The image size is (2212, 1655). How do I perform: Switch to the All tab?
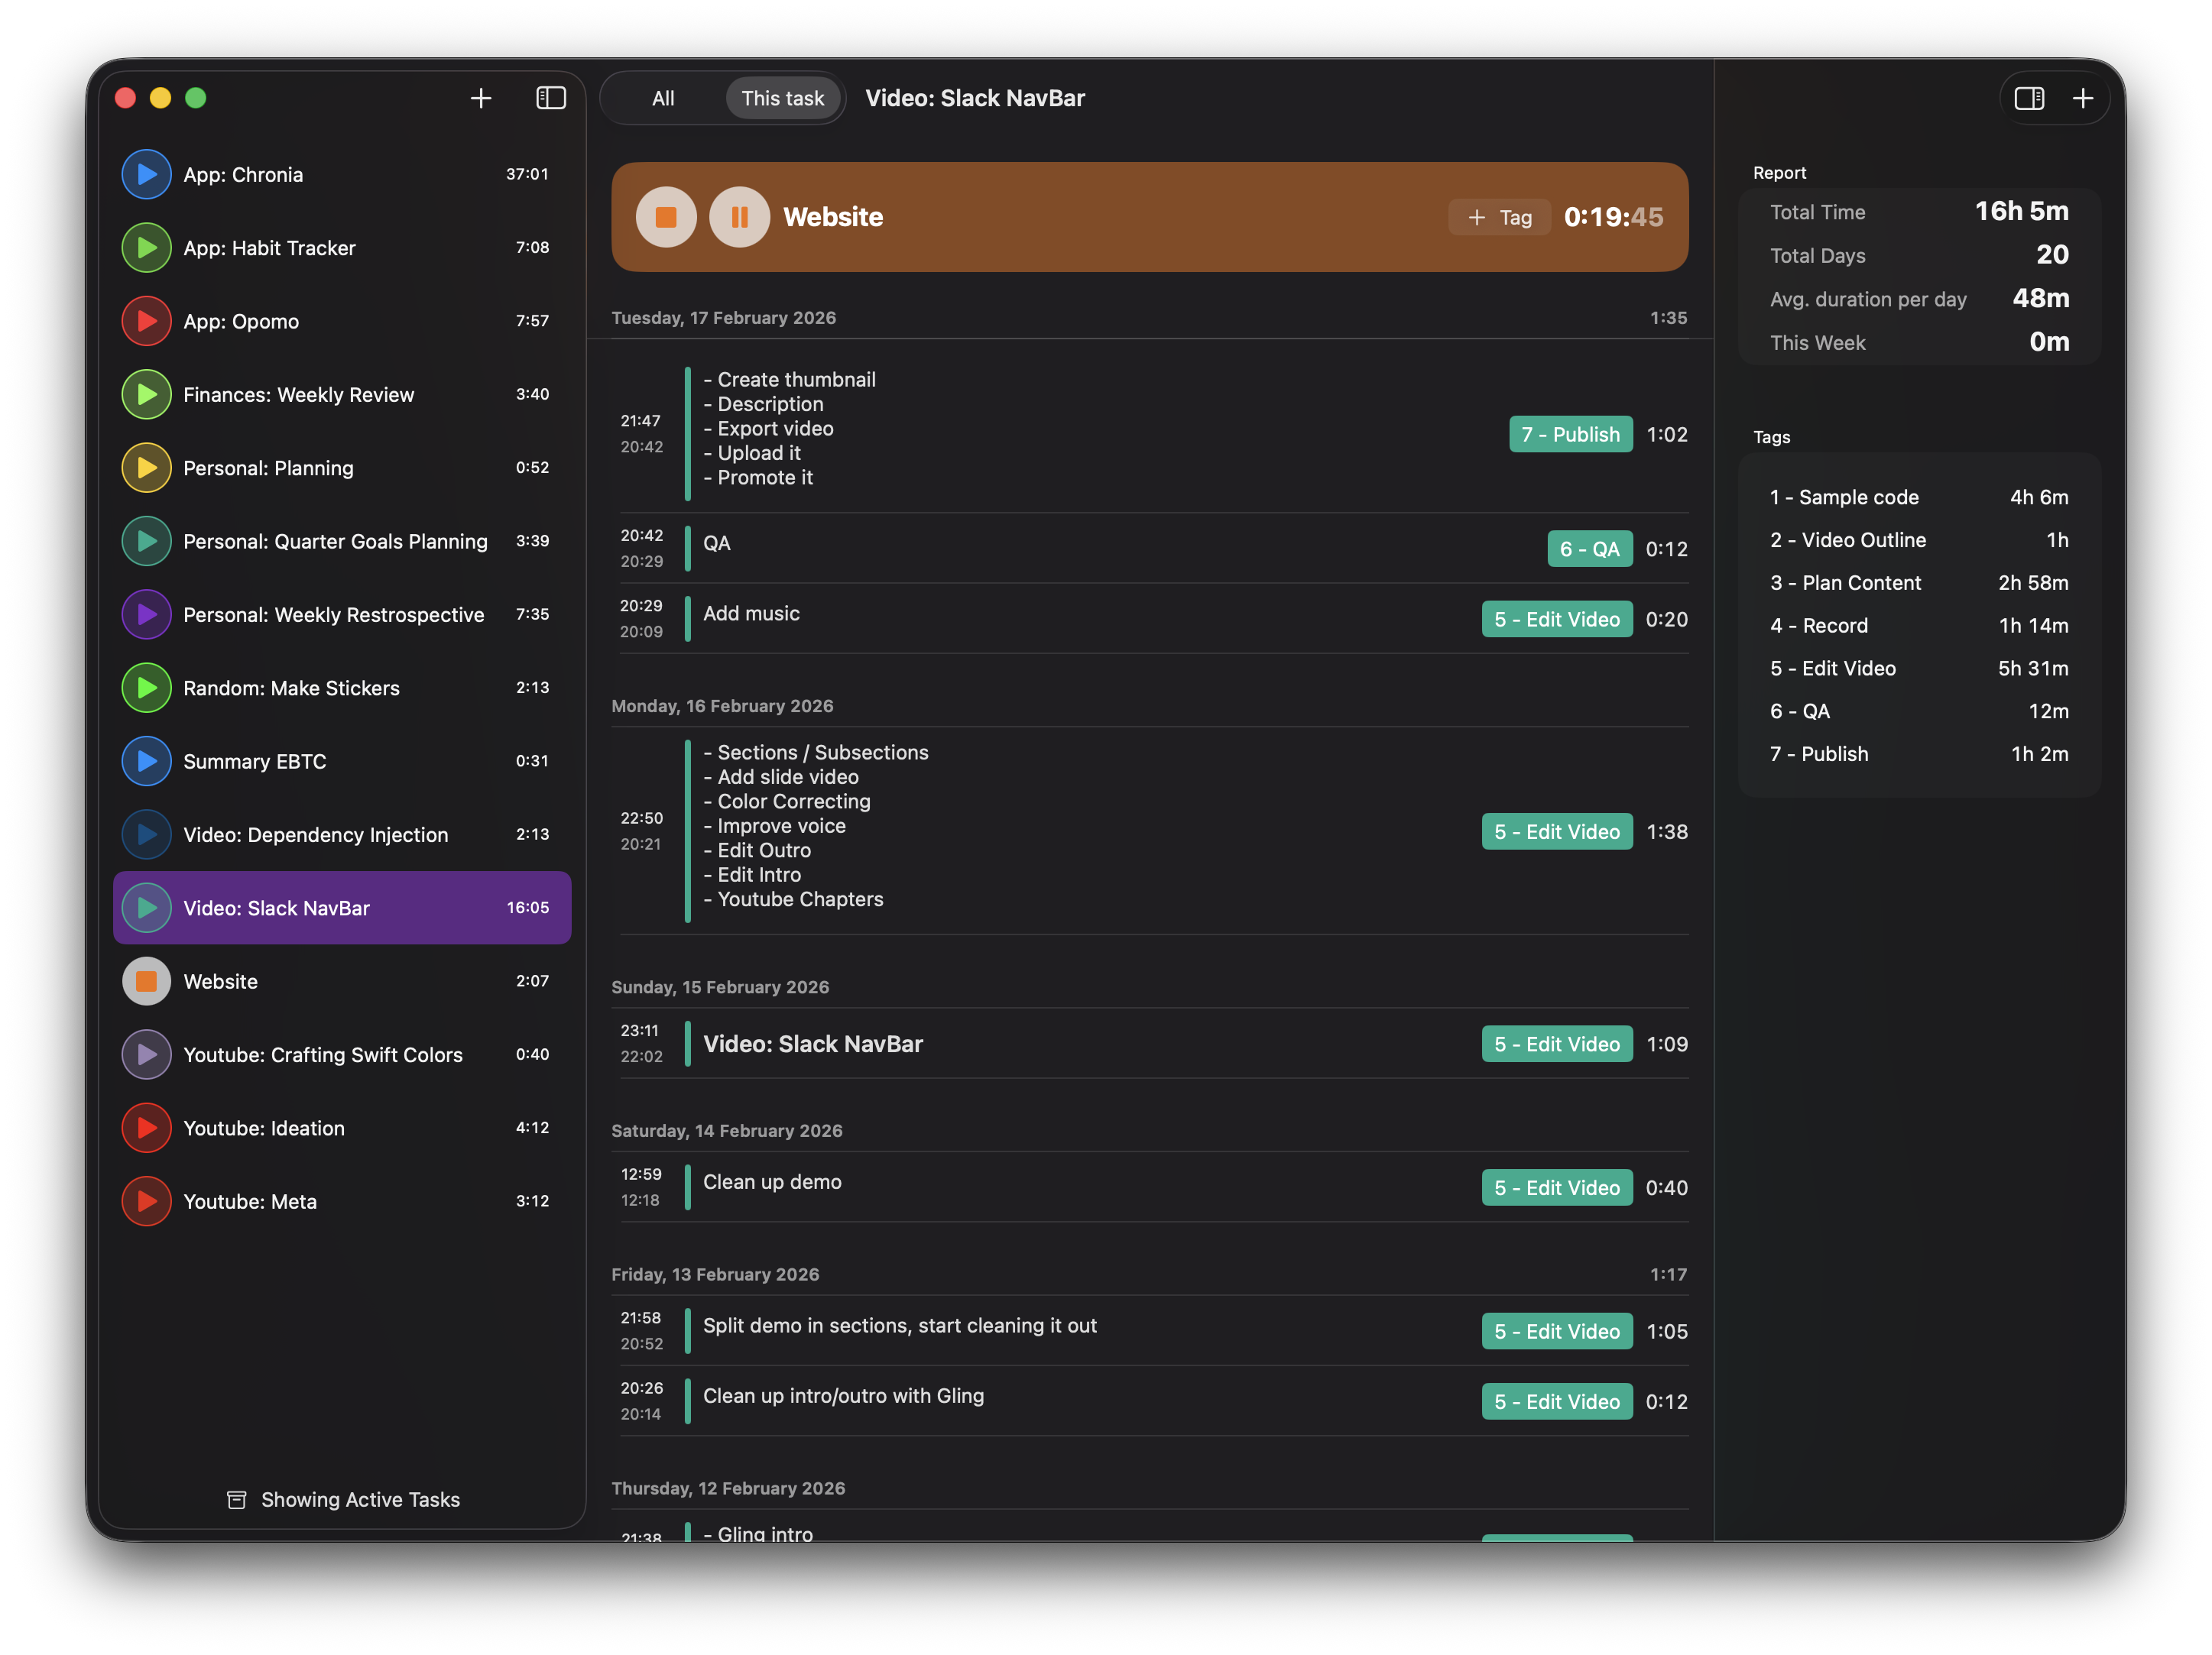click(x=663, y=98)
